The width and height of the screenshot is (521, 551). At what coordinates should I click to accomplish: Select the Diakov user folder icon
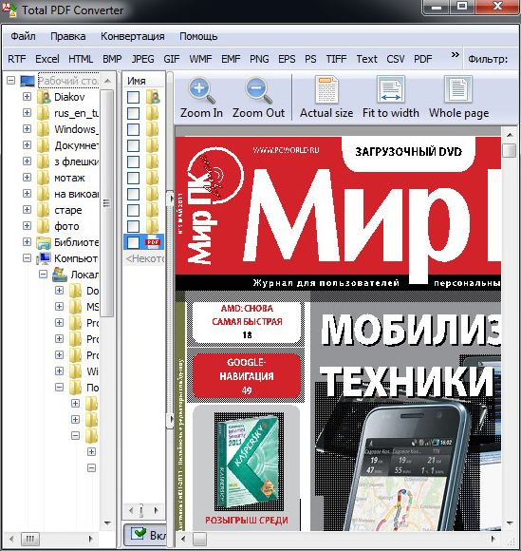(x=44, y=97)
